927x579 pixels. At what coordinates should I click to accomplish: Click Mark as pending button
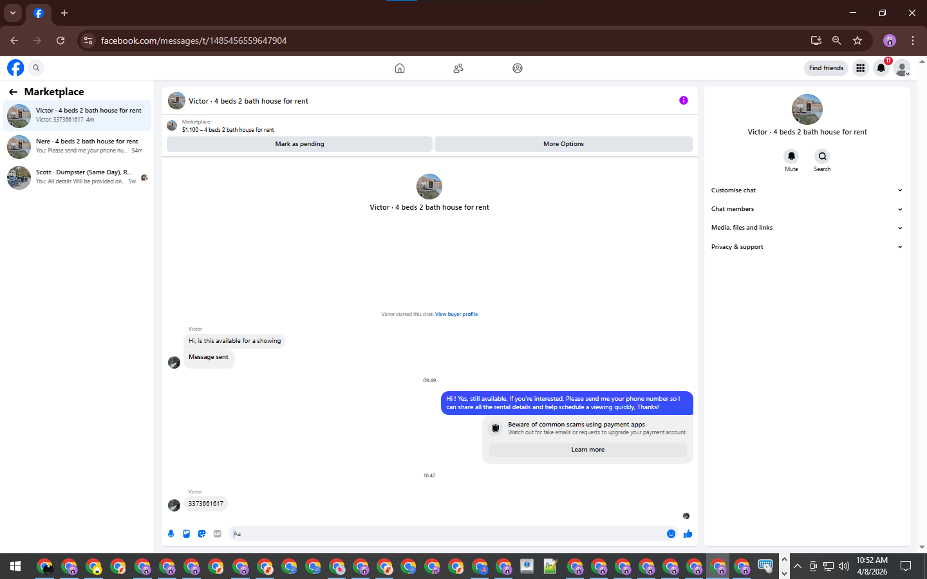tap(299, 144)
